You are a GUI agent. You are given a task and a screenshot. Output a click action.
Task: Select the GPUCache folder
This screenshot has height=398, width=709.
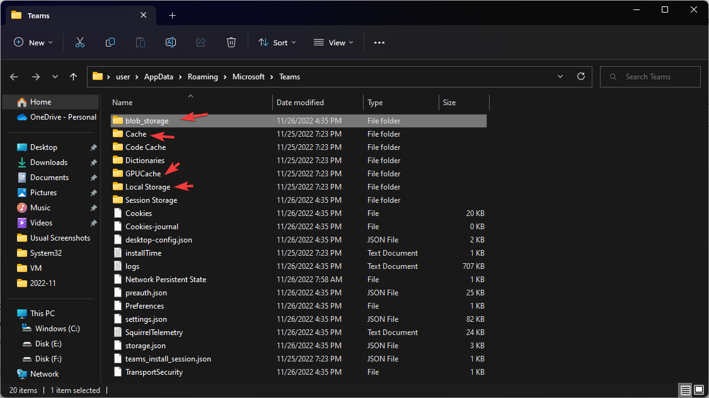click(x=299, y=173)
